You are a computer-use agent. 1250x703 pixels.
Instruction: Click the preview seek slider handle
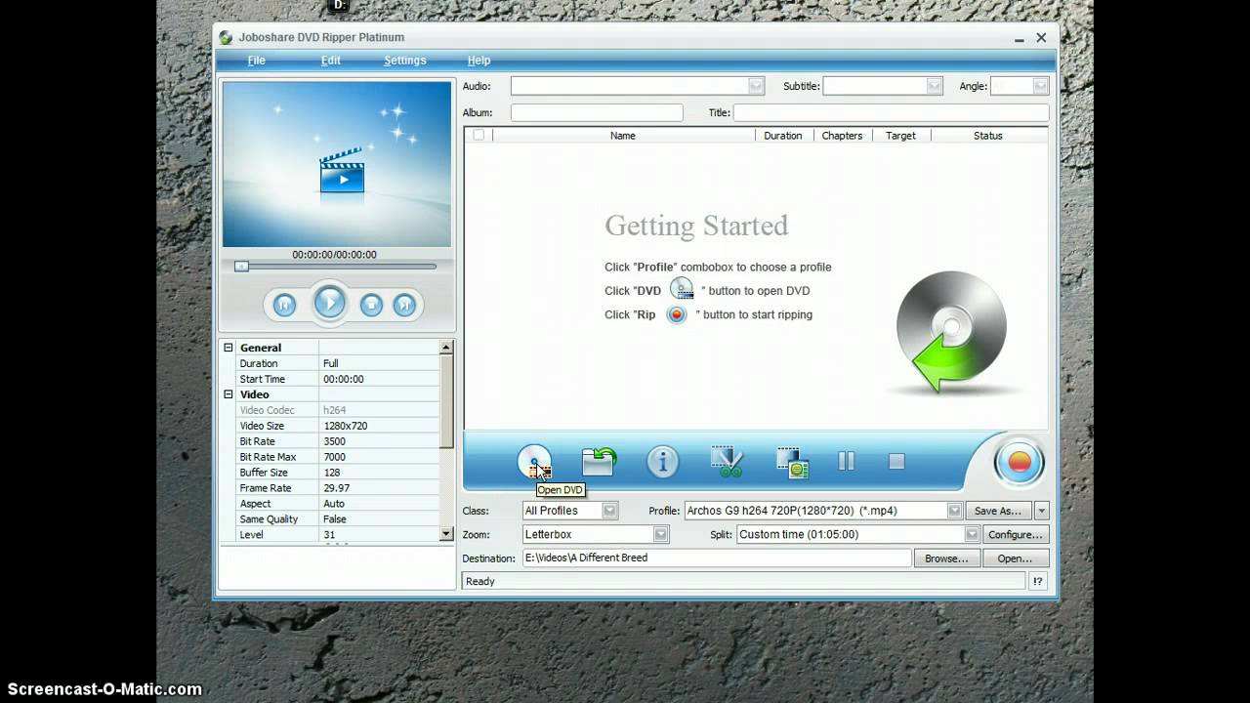coord(241,266)
